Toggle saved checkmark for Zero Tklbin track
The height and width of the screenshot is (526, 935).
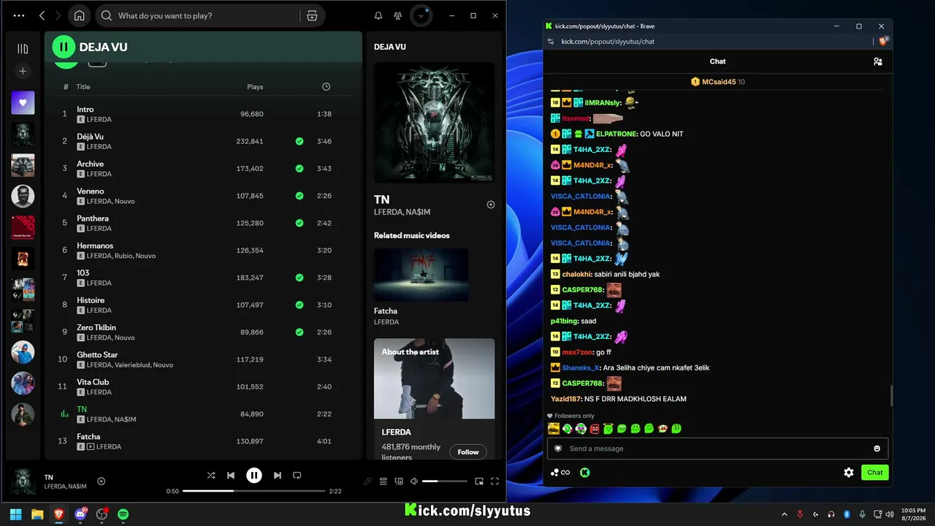click(299, 332)
